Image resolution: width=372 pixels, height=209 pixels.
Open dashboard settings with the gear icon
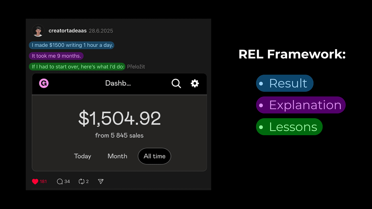coord(195,83)
